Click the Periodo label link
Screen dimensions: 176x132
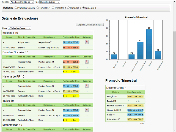pyautogui.click(x=6, y=2)
